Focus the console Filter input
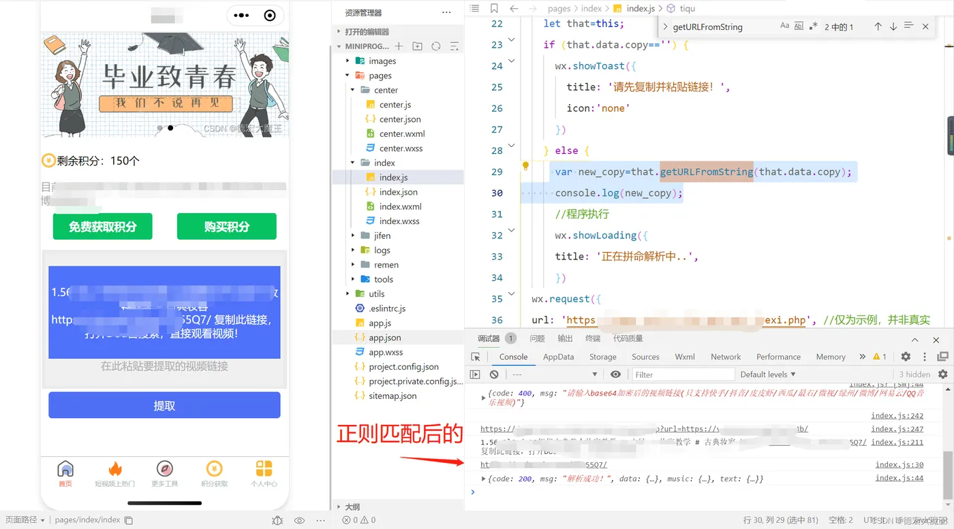The height and width of the screenshot is (529, 954). 683,374
